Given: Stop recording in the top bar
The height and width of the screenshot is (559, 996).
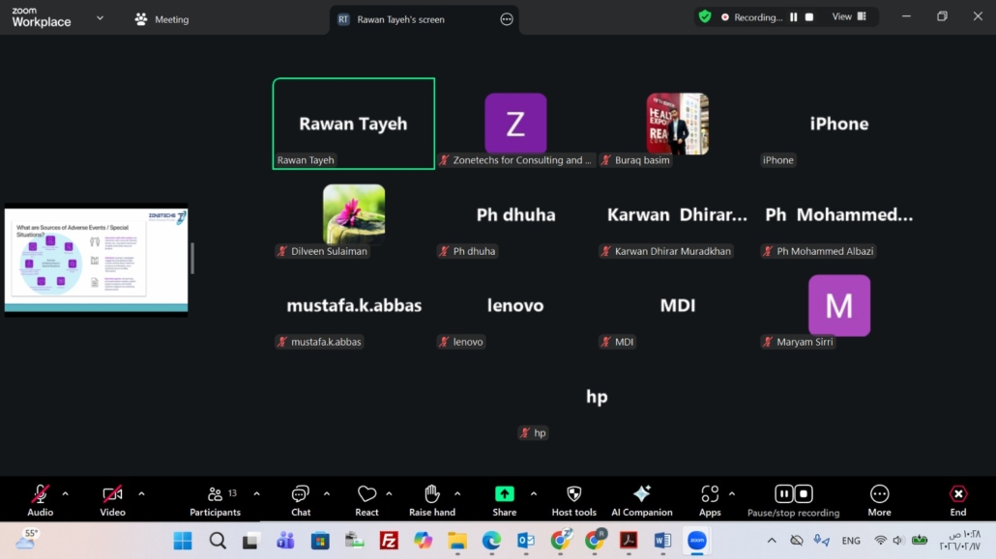Looking at the screenshot, I should [x=809, y=17].
